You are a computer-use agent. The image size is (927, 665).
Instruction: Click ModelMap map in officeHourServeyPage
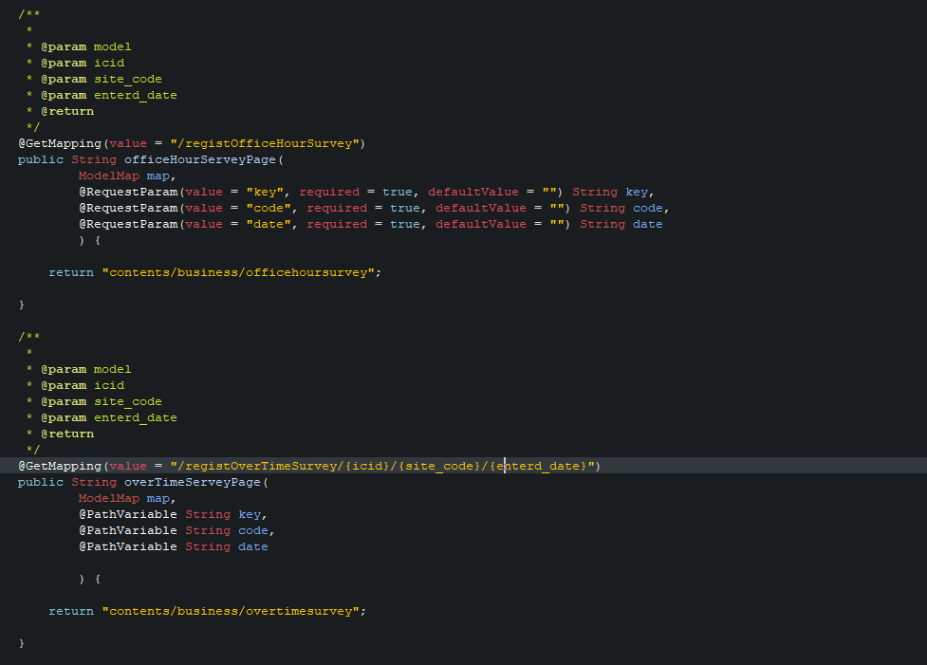124,175
